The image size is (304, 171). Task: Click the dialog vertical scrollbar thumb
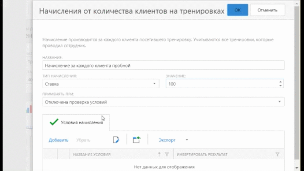(297, 83)
